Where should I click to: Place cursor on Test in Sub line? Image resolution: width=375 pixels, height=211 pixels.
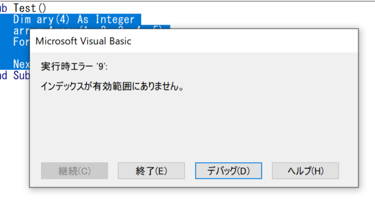click(25, 8)
